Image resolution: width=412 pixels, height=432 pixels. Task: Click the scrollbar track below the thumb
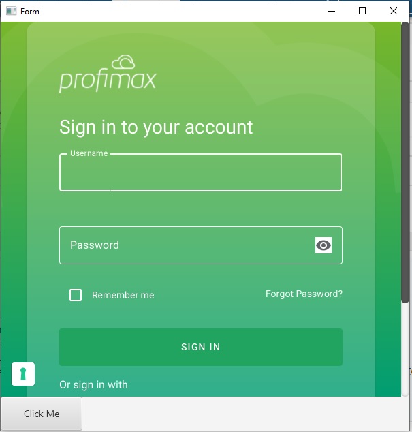click(405, 350)
